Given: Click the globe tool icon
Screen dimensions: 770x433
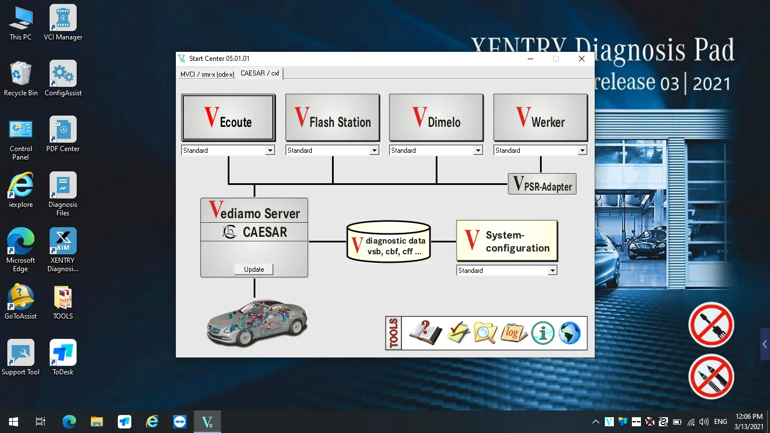Looking at the screenshot, I should pyautogui.click(x=570, y=333).
